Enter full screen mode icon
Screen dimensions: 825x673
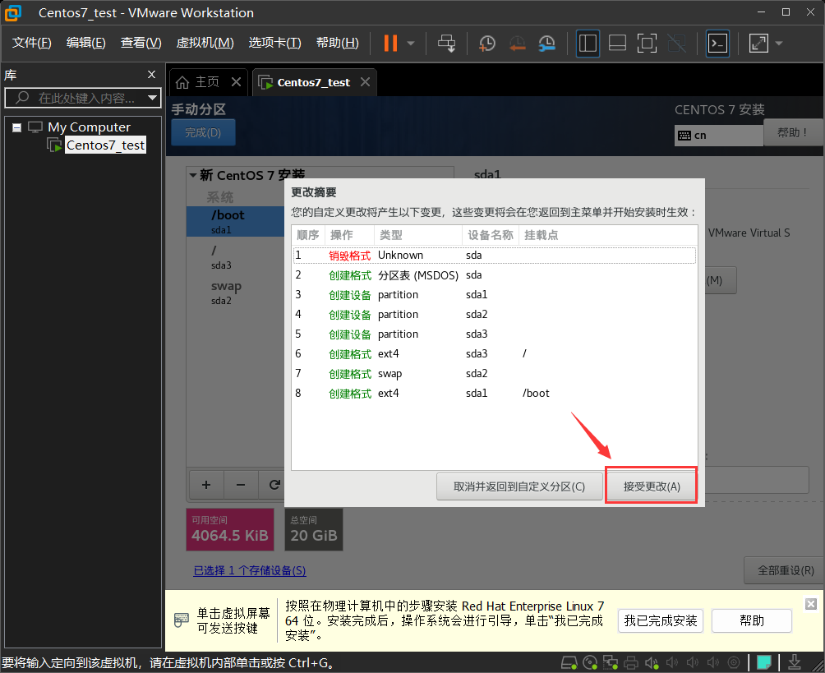click(647, 44)
